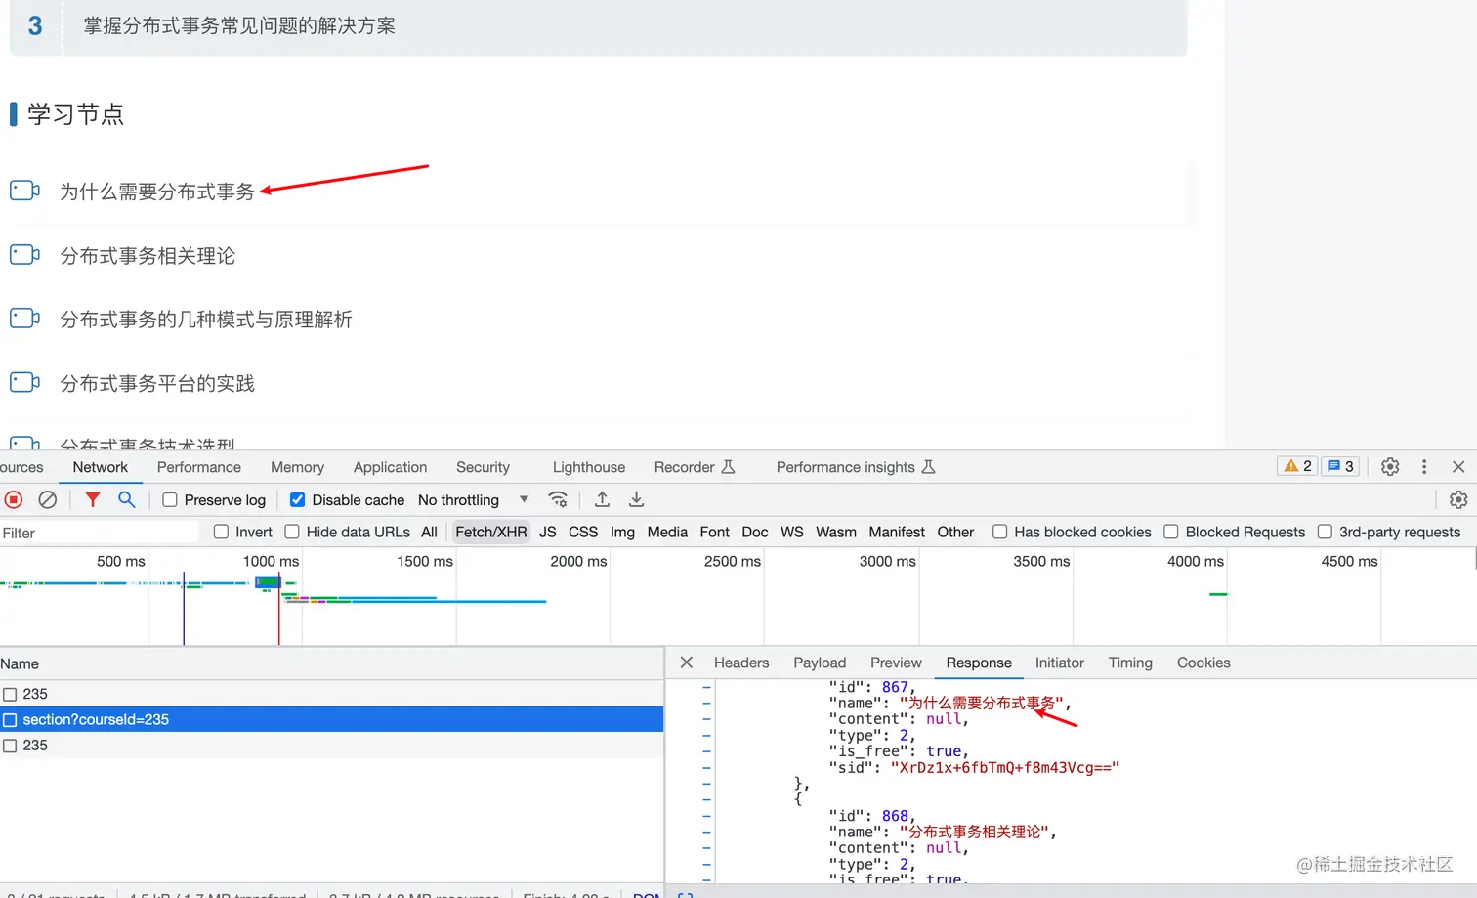Filter requests by Img
Screen dimensions: 1477x898
622,532
